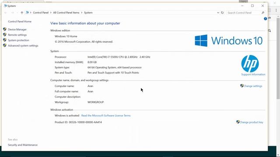280x157 pixels.
Task: Click the Windows 10 logo
Action: [x=228, y=41]
